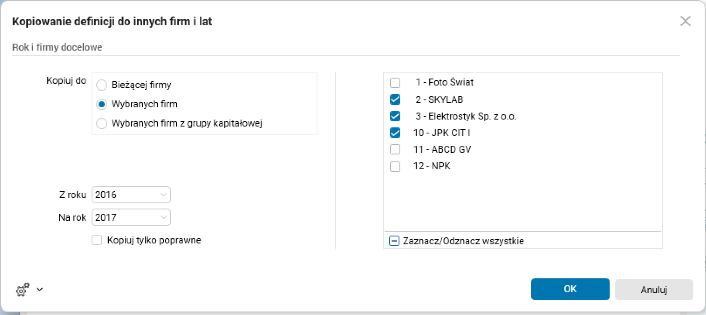Expand the chevron next to gear icon
This screenshot has height=315, width=706.
pos(40,289)
